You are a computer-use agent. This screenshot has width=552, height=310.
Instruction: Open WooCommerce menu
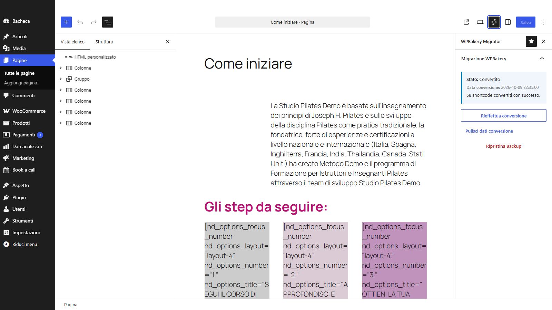28,111
